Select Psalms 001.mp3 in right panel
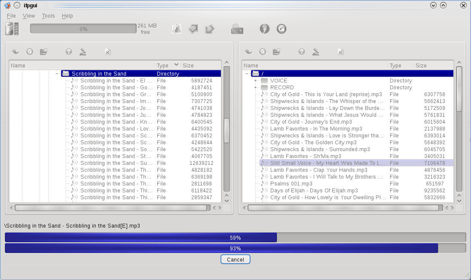The image size is (471, 280). pyautogui.click(x=291, y=184)
